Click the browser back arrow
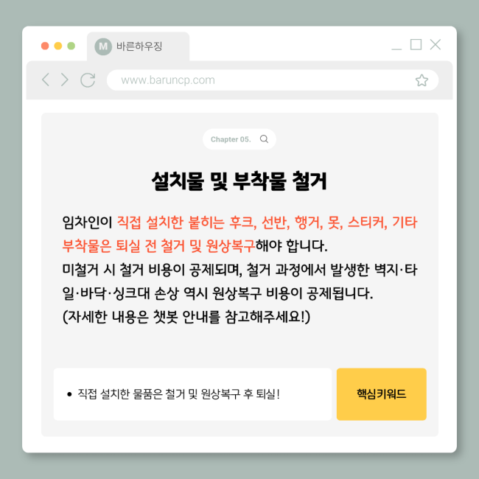The width and height of the screenshot is (479, 479). point(46,80)
